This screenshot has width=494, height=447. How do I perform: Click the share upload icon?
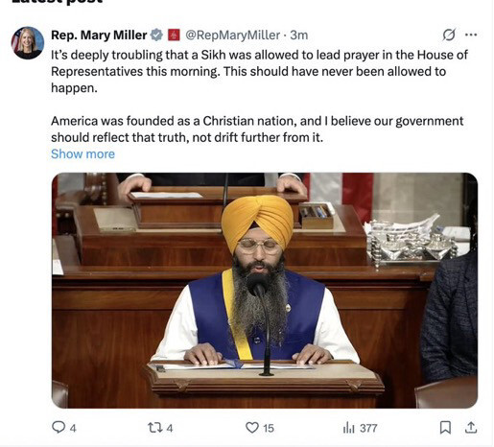pos(471,428)
